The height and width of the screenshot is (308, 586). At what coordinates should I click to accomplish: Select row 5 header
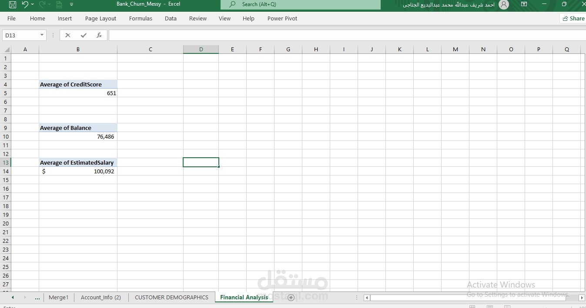point(6,93)
